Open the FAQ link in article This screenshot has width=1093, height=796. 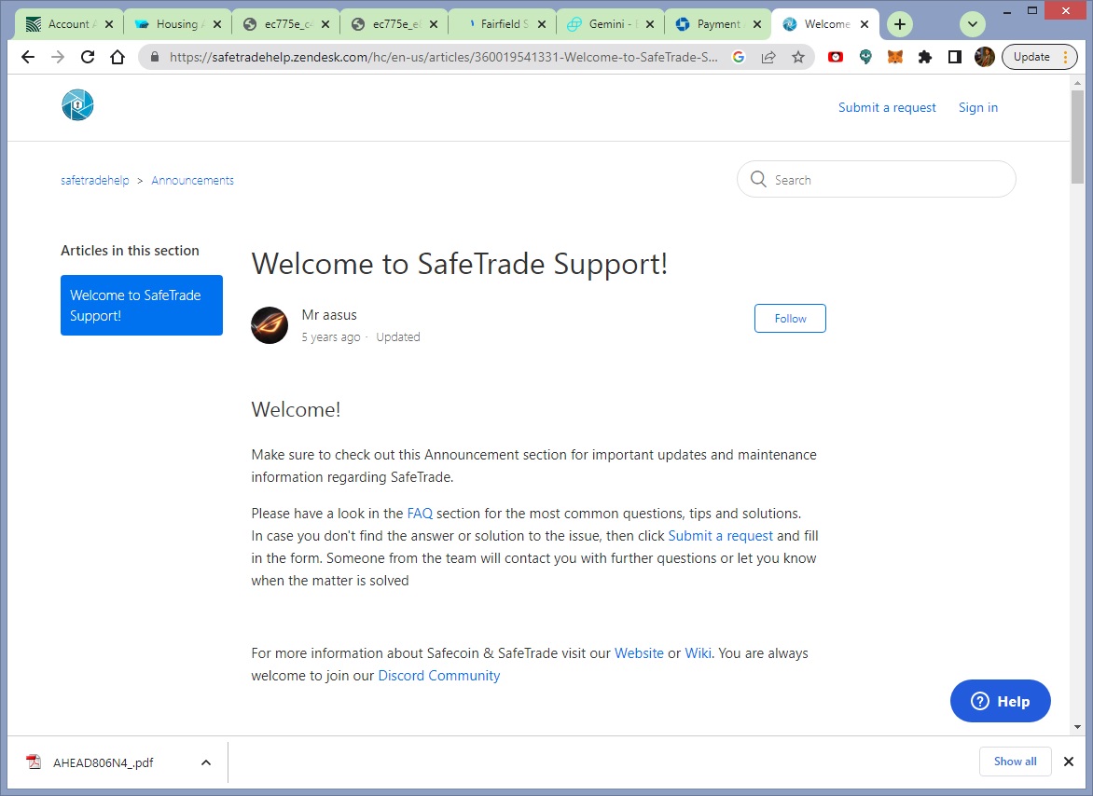click(x=420, y=514)
